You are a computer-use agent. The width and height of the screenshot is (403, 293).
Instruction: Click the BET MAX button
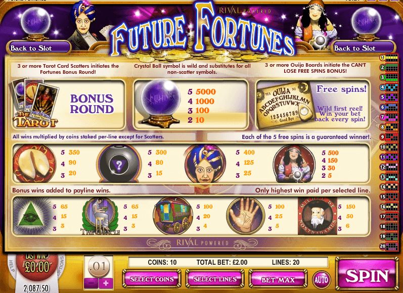(278, 279)
